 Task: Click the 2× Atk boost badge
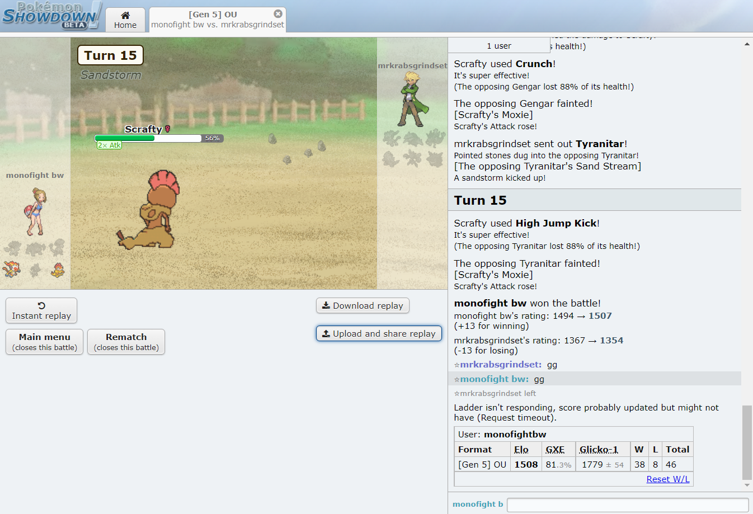click(109, 145)
